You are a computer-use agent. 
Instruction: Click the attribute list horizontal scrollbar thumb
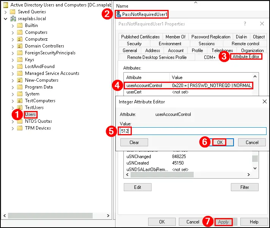162,174
